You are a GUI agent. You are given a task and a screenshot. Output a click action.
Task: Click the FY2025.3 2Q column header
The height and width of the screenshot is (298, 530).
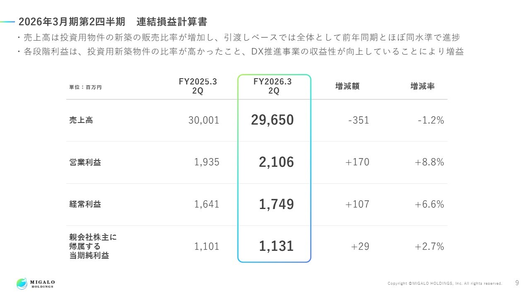pos(198,87)
